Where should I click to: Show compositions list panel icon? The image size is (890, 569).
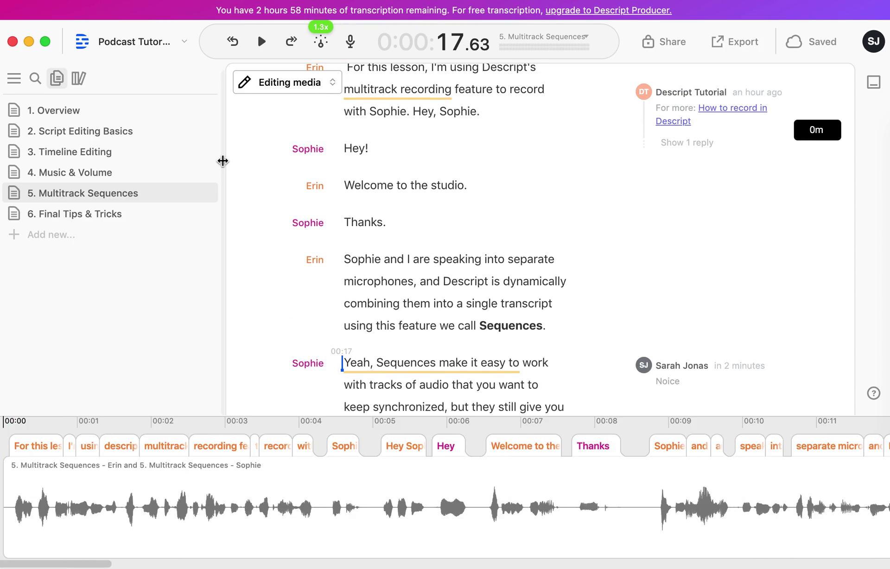(x=57, y=78)
